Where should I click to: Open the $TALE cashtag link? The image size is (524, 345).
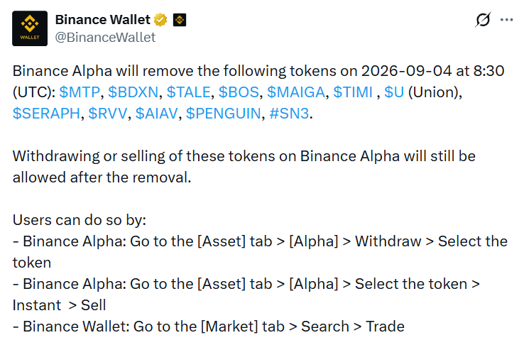click(188, 92)
